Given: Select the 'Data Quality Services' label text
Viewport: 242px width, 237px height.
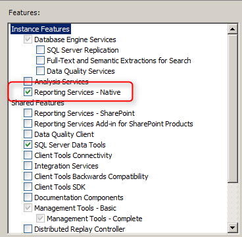Looking at the screenshot, I should (x=81, y=71).
